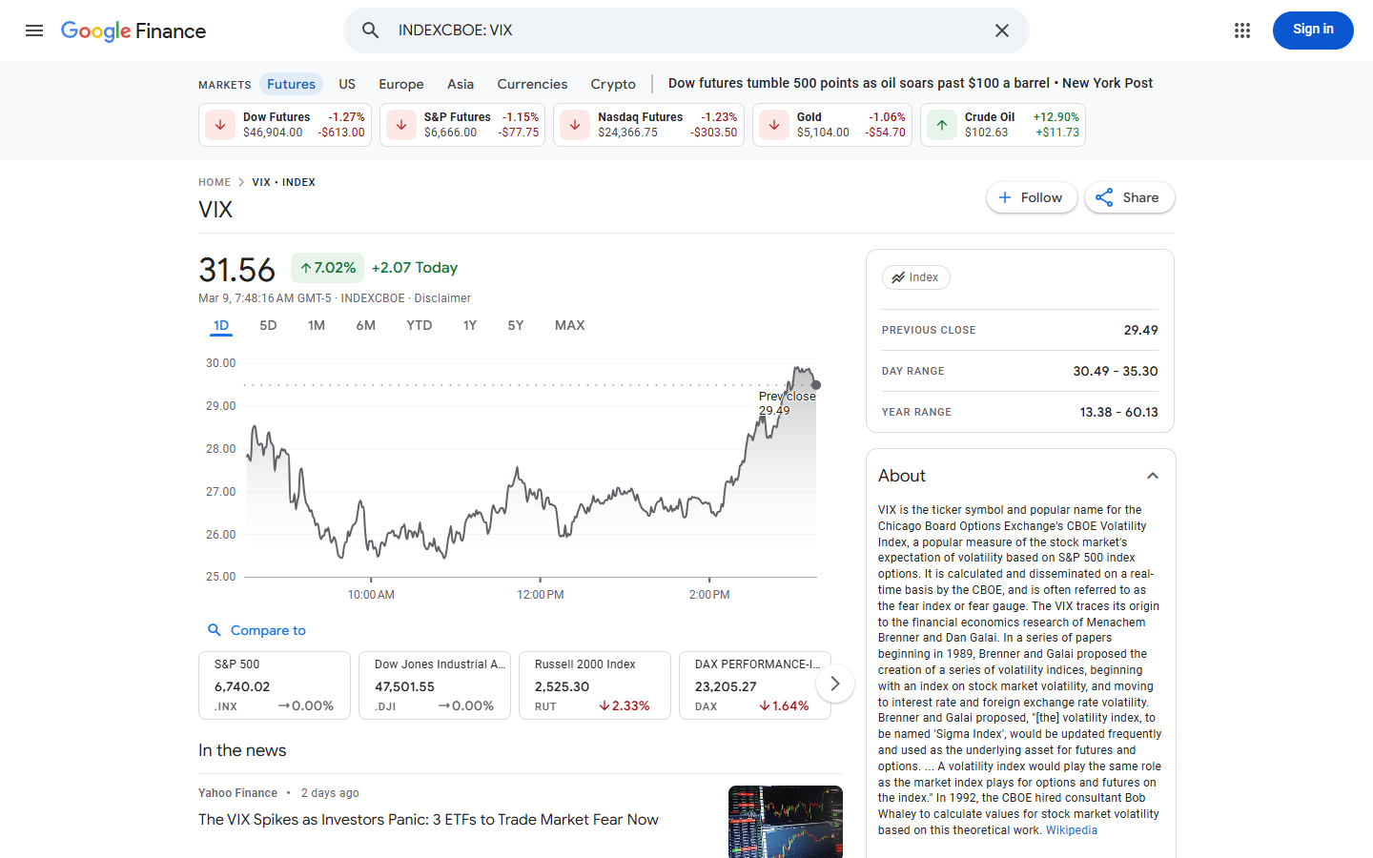Image resolution: width=1373 pixels, height=858 pixels.
Task: Open the Crude Oil futures card
Action: pos(1003,125)
